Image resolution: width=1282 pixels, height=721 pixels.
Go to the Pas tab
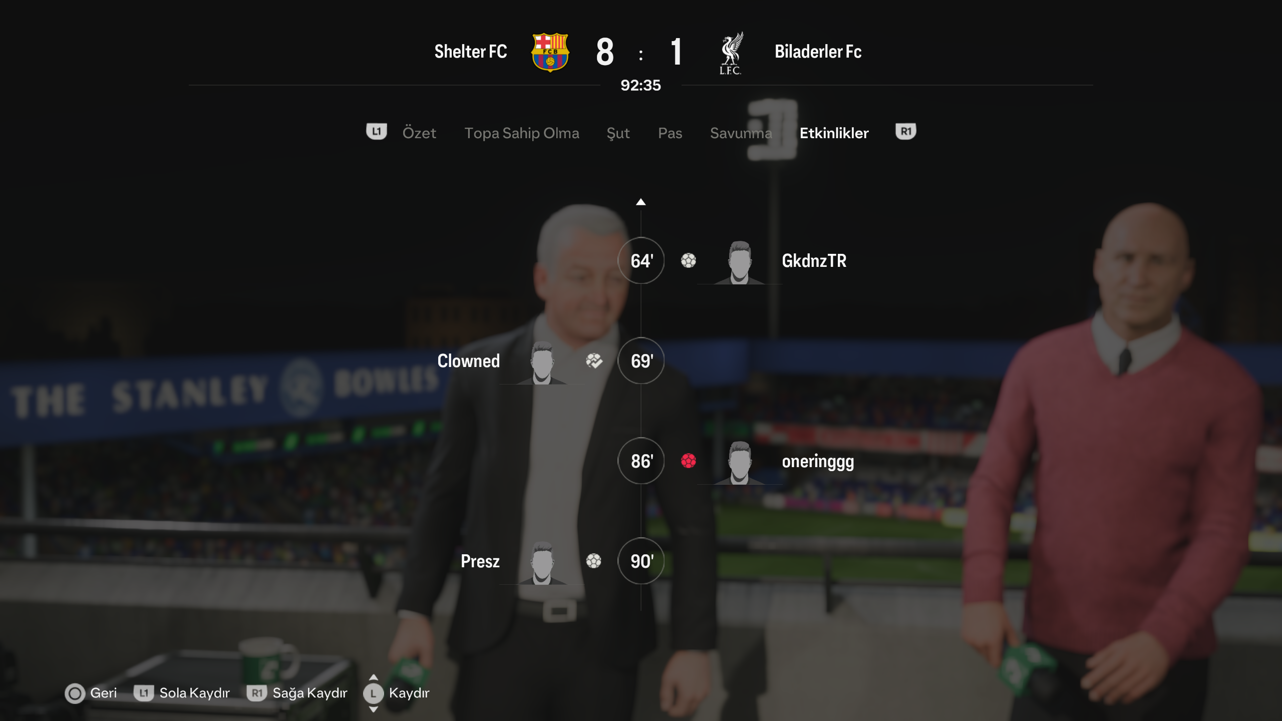click(x=670, y=133)
